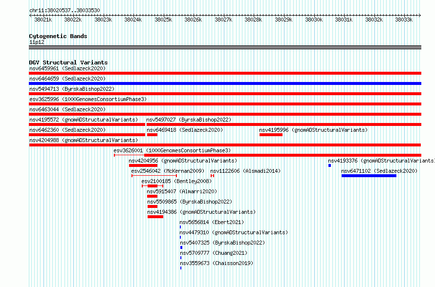Select the red bar under nsv6463044
The image size is (435, 287).
(225, 114)
